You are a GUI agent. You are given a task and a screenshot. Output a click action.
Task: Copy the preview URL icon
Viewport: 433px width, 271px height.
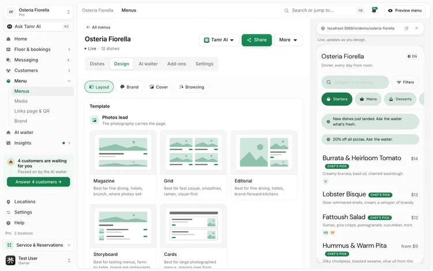[x=406, y=28]
